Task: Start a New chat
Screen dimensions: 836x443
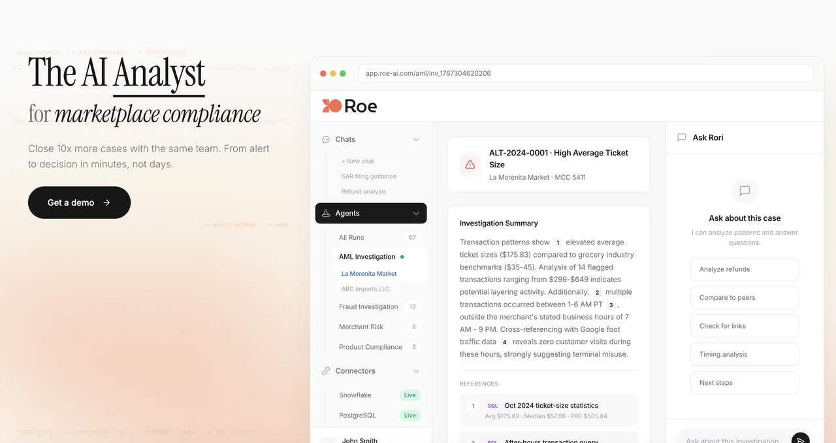Action: pos(358,161)
